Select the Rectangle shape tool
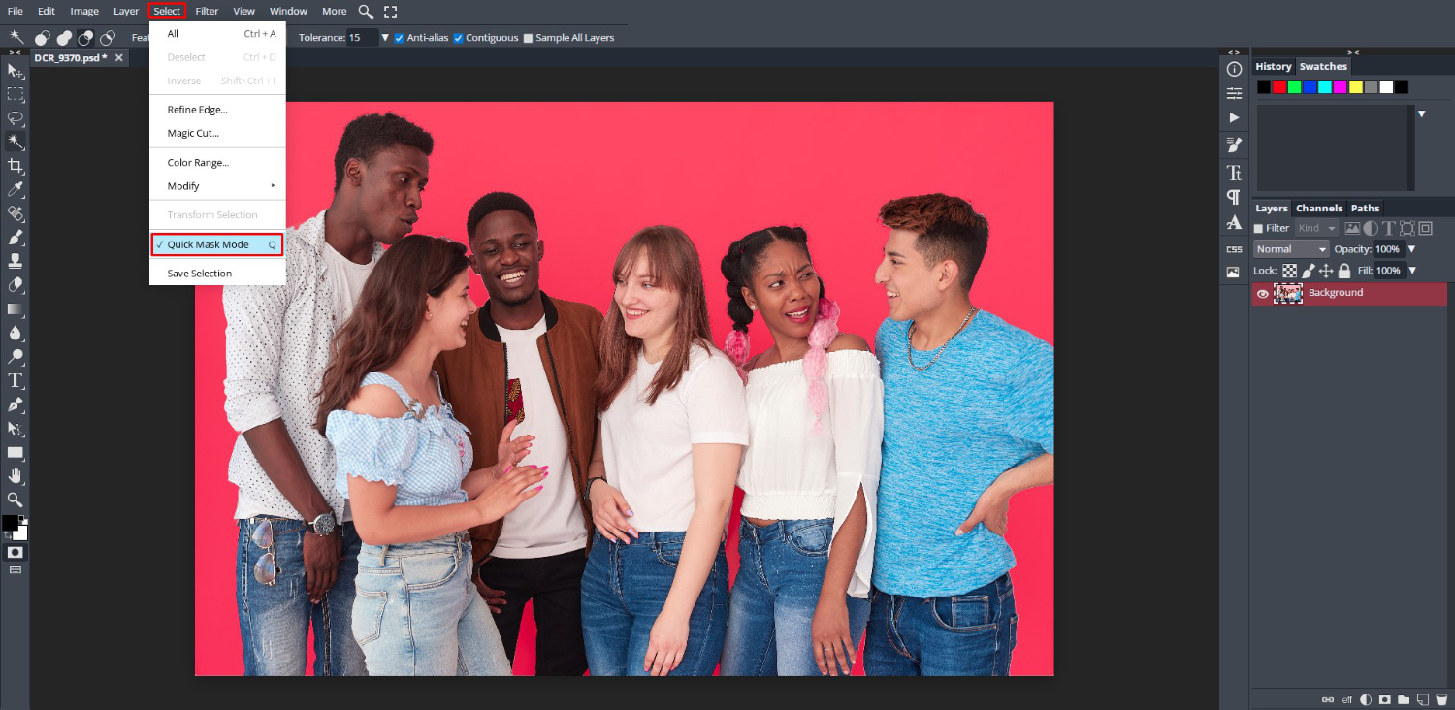 pyautogui.click(x=16, y=452)
